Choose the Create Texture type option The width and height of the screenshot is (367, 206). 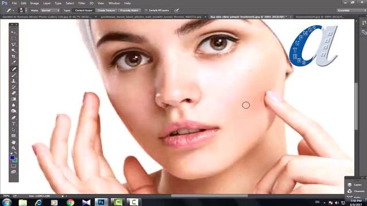point(106,10)
